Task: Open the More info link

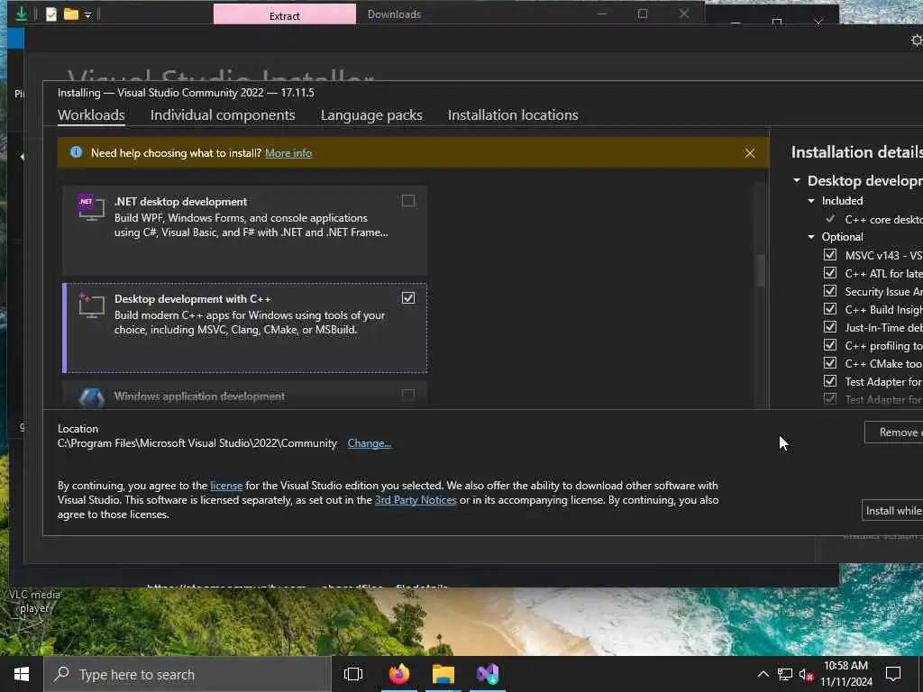Action: (x=288, y=153)
